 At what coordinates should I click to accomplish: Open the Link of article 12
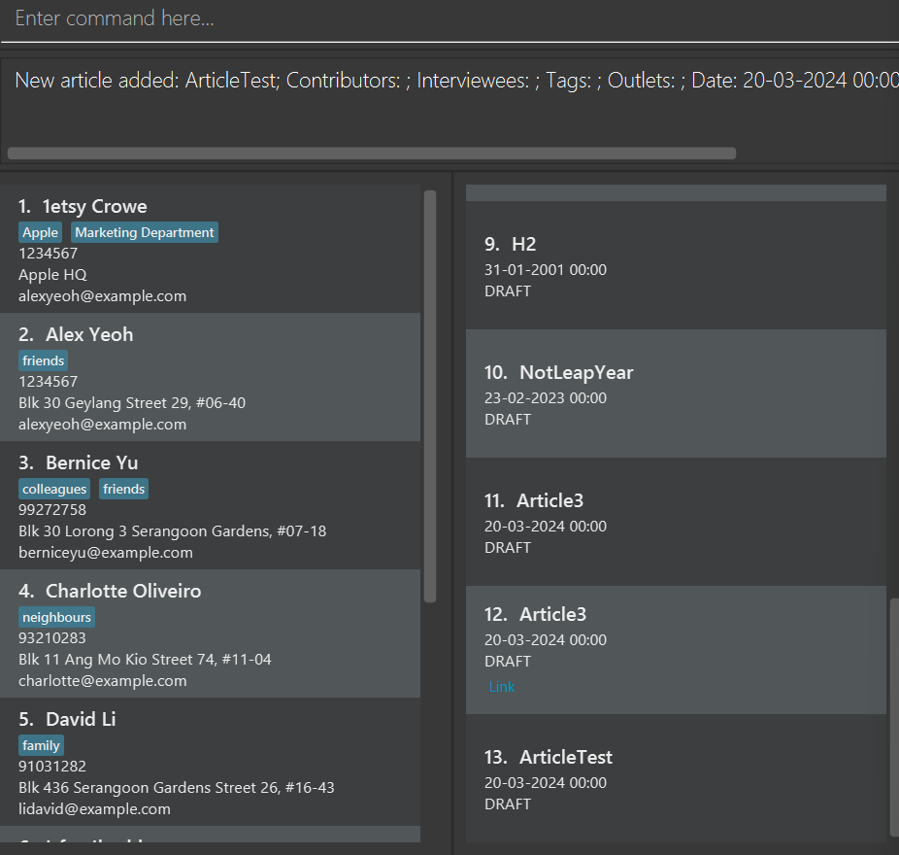502,687
